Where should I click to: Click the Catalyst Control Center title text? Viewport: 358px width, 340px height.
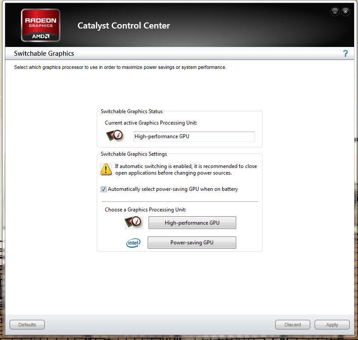tap(124, 25)
